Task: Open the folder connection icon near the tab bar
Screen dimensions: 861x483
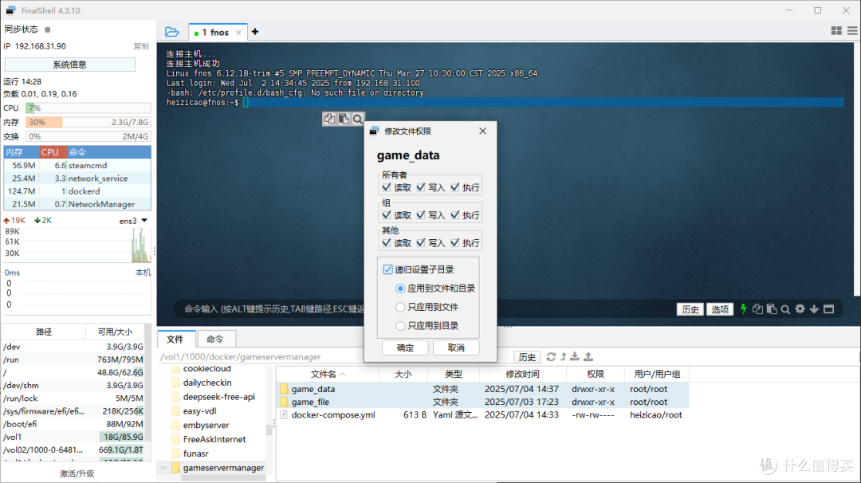Action: (171, 31)
